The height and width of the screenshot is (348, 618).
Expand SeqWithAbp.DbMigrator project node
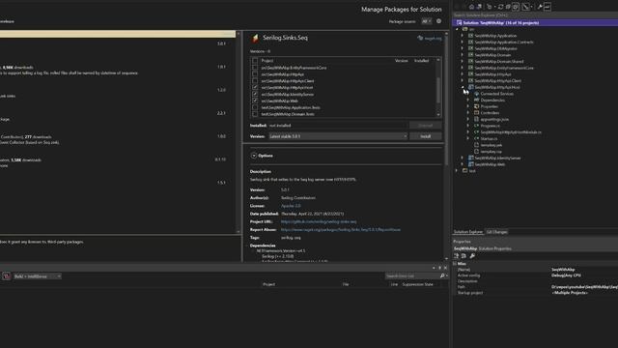[463, 48]
